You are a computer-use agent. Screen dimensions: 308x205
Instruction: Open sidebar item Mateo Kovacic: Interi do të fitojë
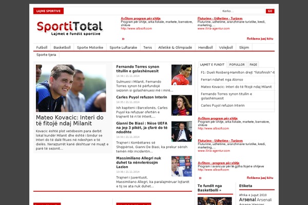pyautogui.click(x=236, y=87)
